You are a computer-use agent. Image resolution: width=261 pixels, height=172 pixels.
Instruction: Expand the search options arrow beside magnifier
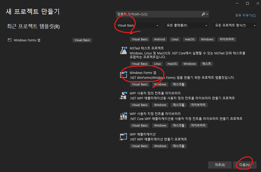(x=207, y=14)
